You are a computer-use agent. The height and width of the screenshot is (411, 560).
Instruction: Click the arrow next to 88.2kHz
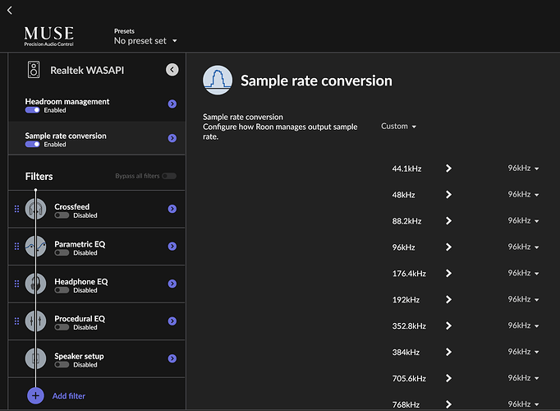tap(448, 221)
